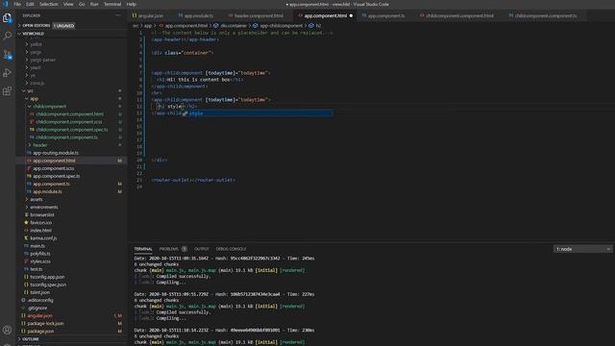The height and width of the screenshot is (346, 615).
Task: Click the favicon.ico star file icon
Action: point(26,222)
